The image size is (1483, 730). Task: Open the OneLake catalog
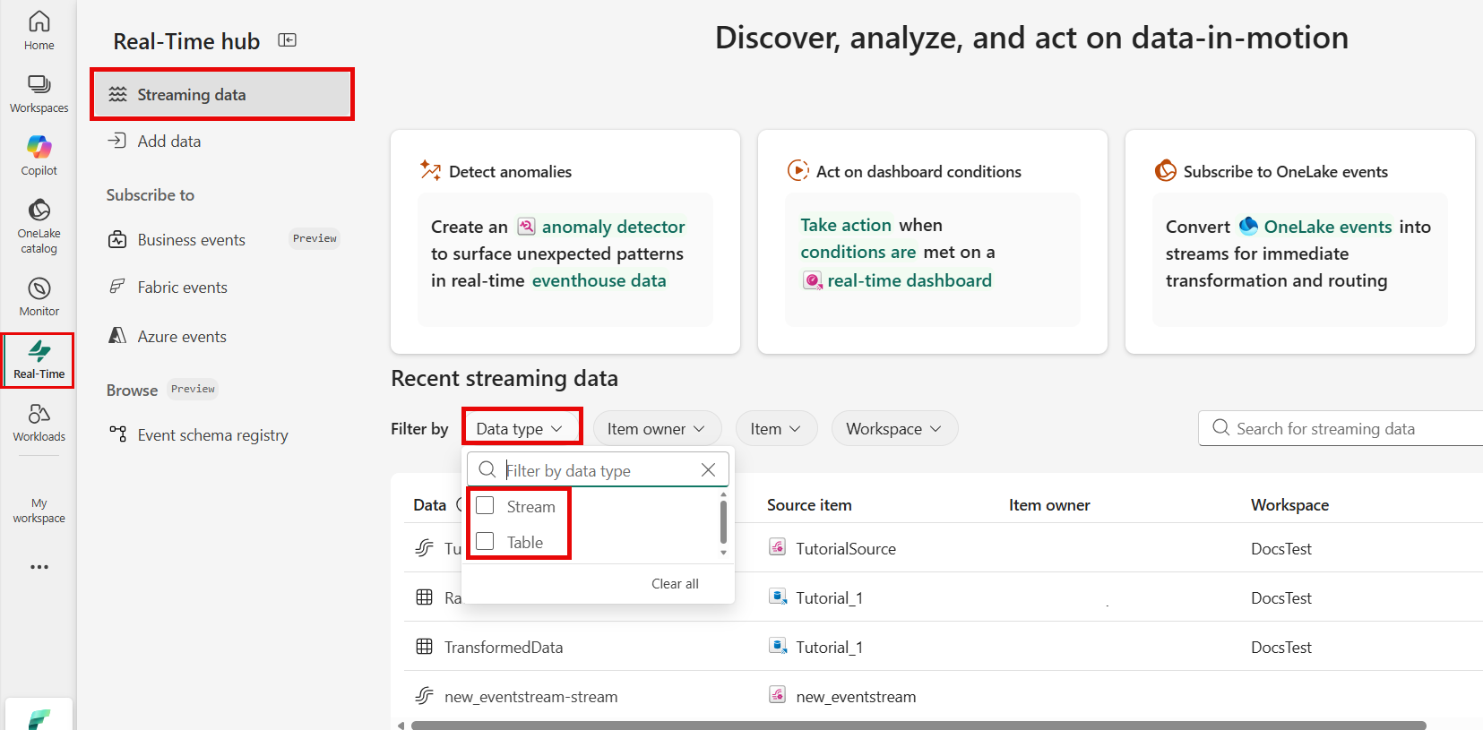(x=39, y=227)
